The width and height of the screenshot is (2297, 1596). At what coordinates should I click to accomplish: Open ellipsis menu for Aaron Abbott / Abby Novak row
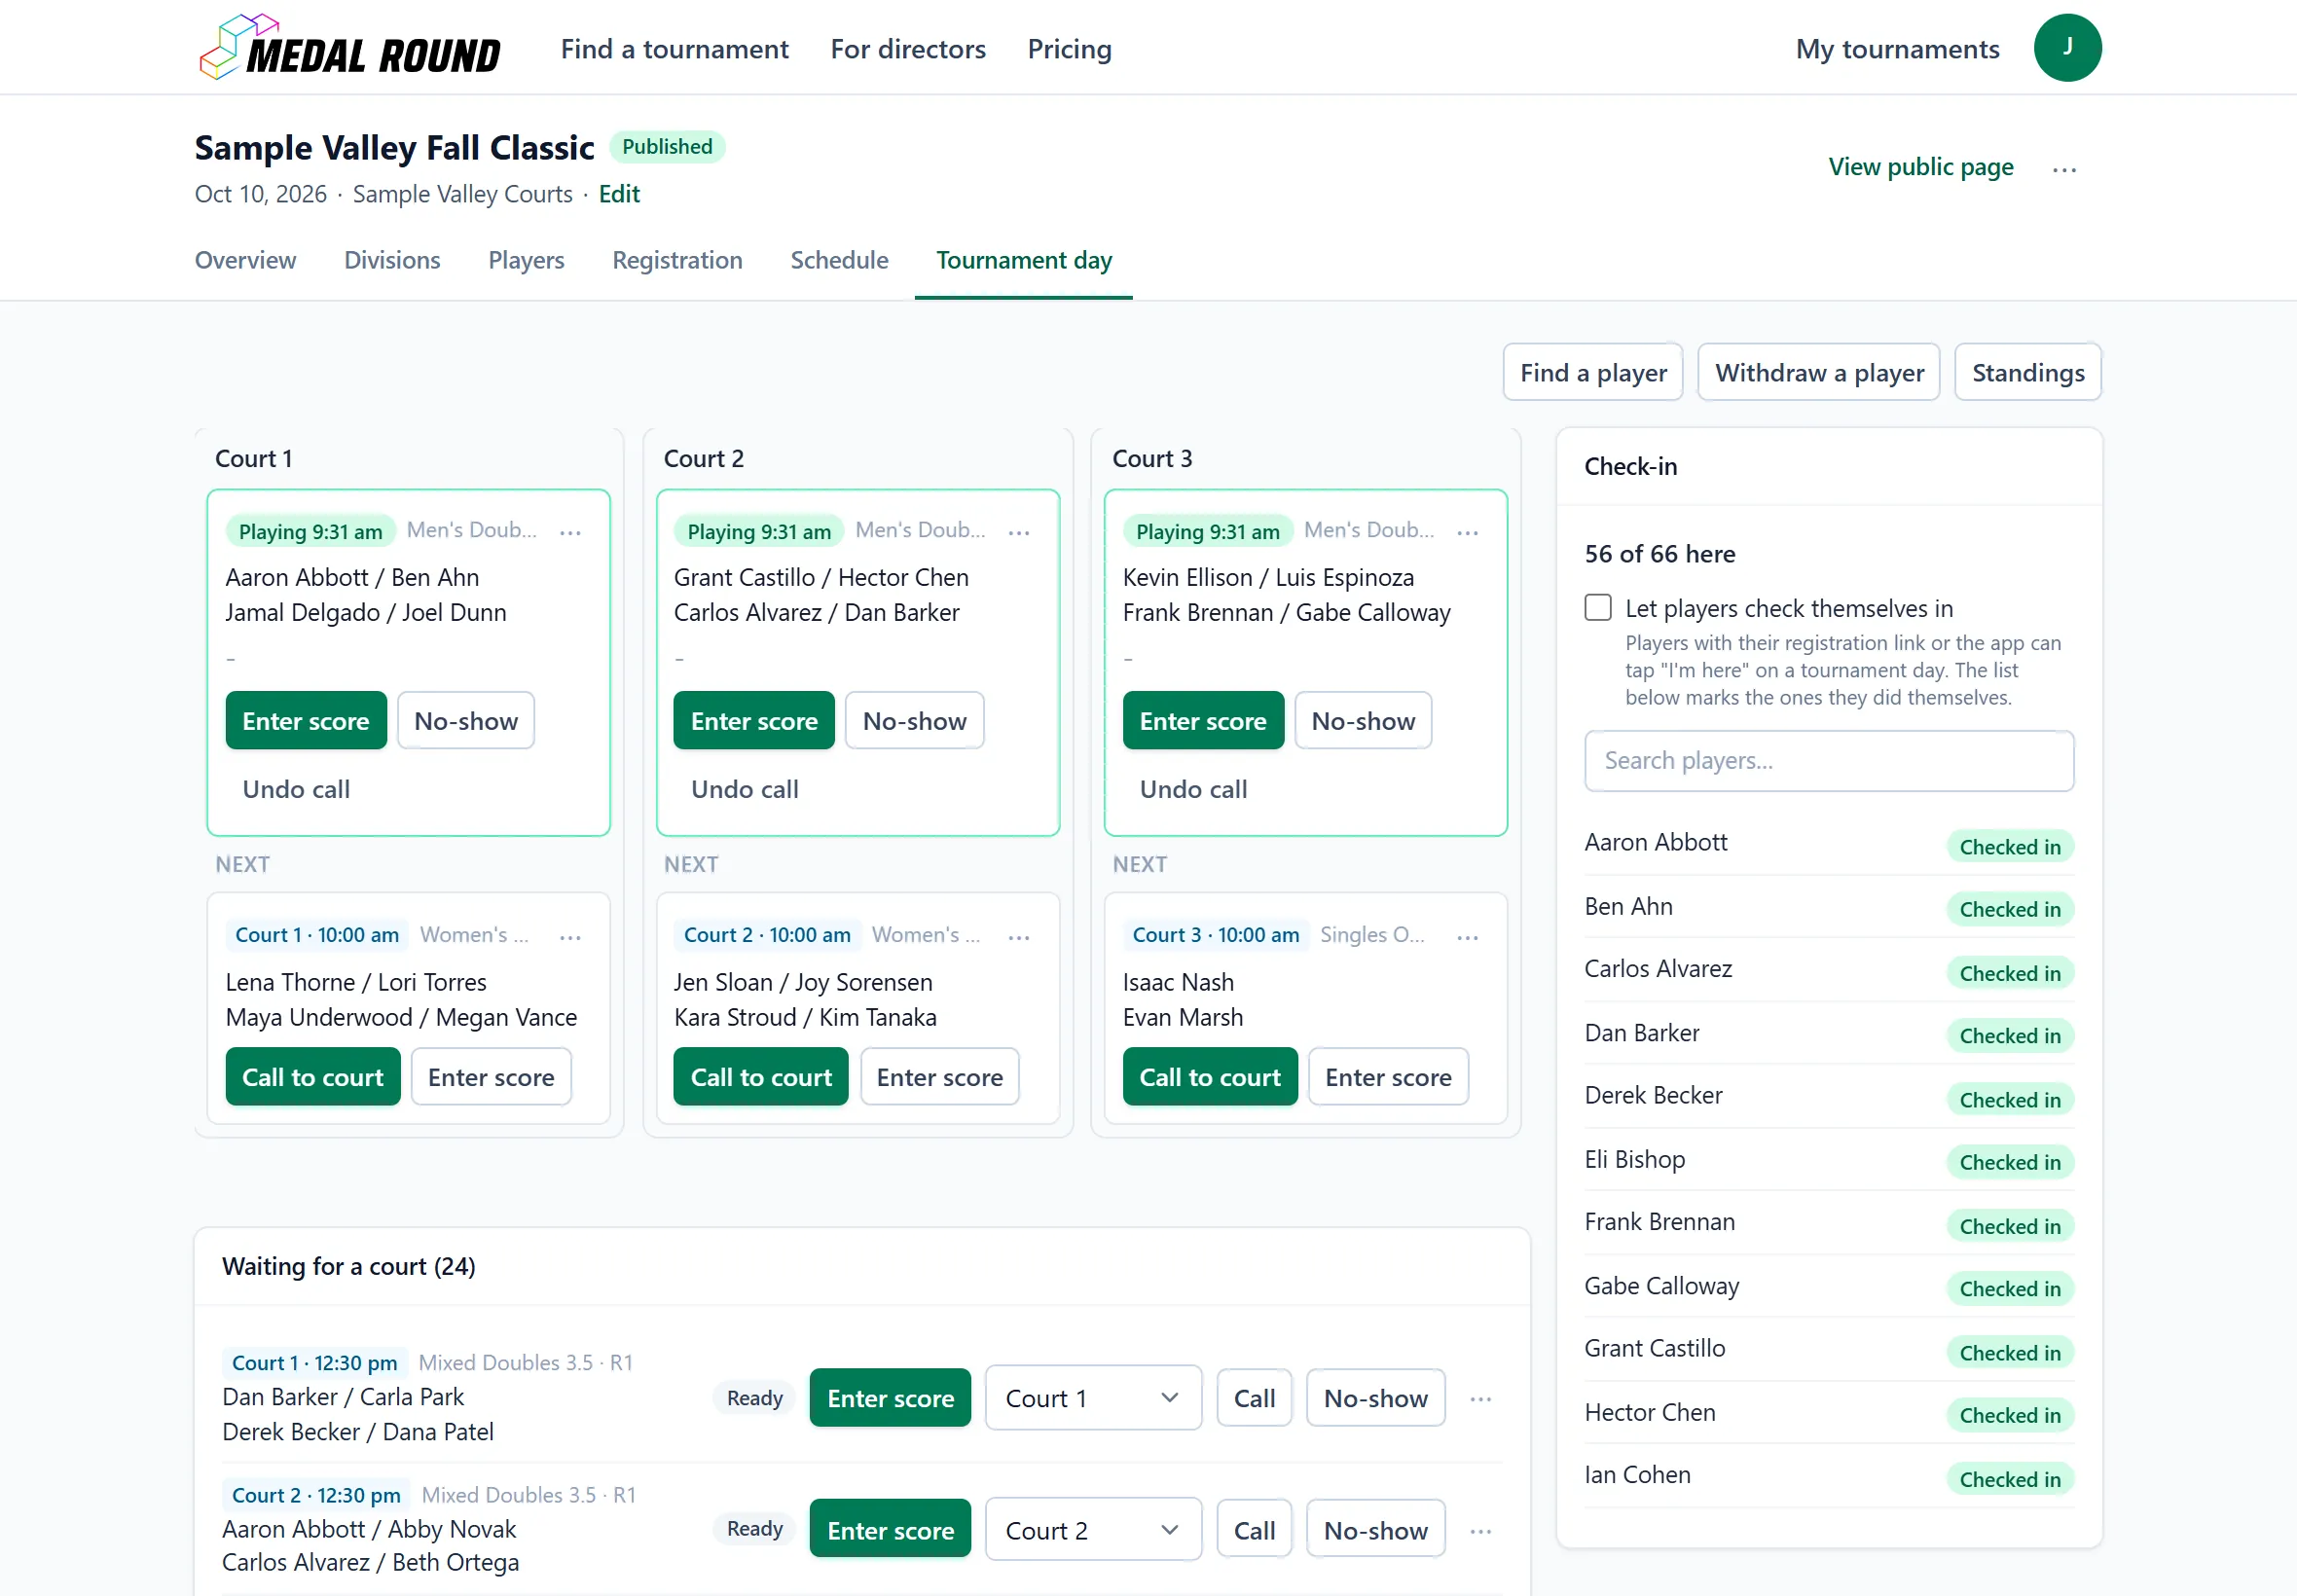[1481, 1530]
